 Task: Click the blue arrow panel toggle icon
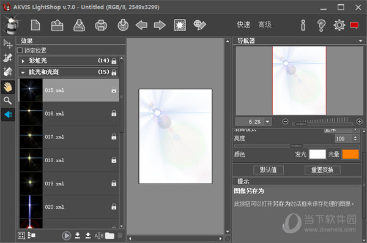click(x=8, y=114)
